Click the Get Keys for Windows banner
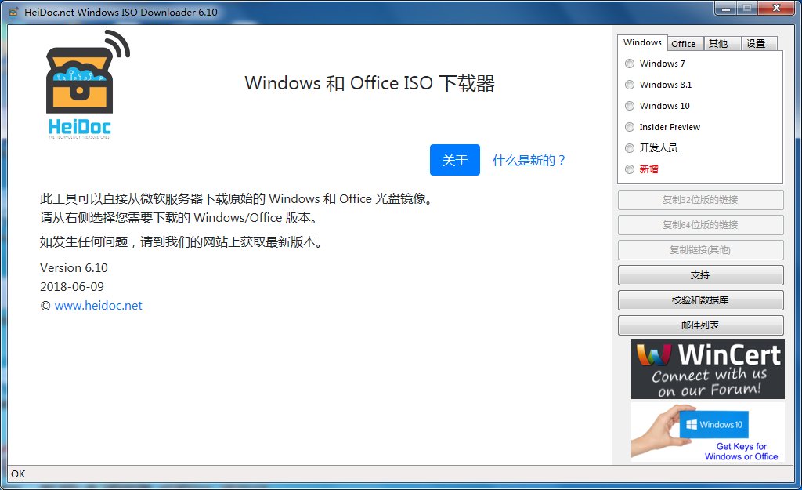The height and width of the screenshot is (490, 802). click(x=707, y=432)
